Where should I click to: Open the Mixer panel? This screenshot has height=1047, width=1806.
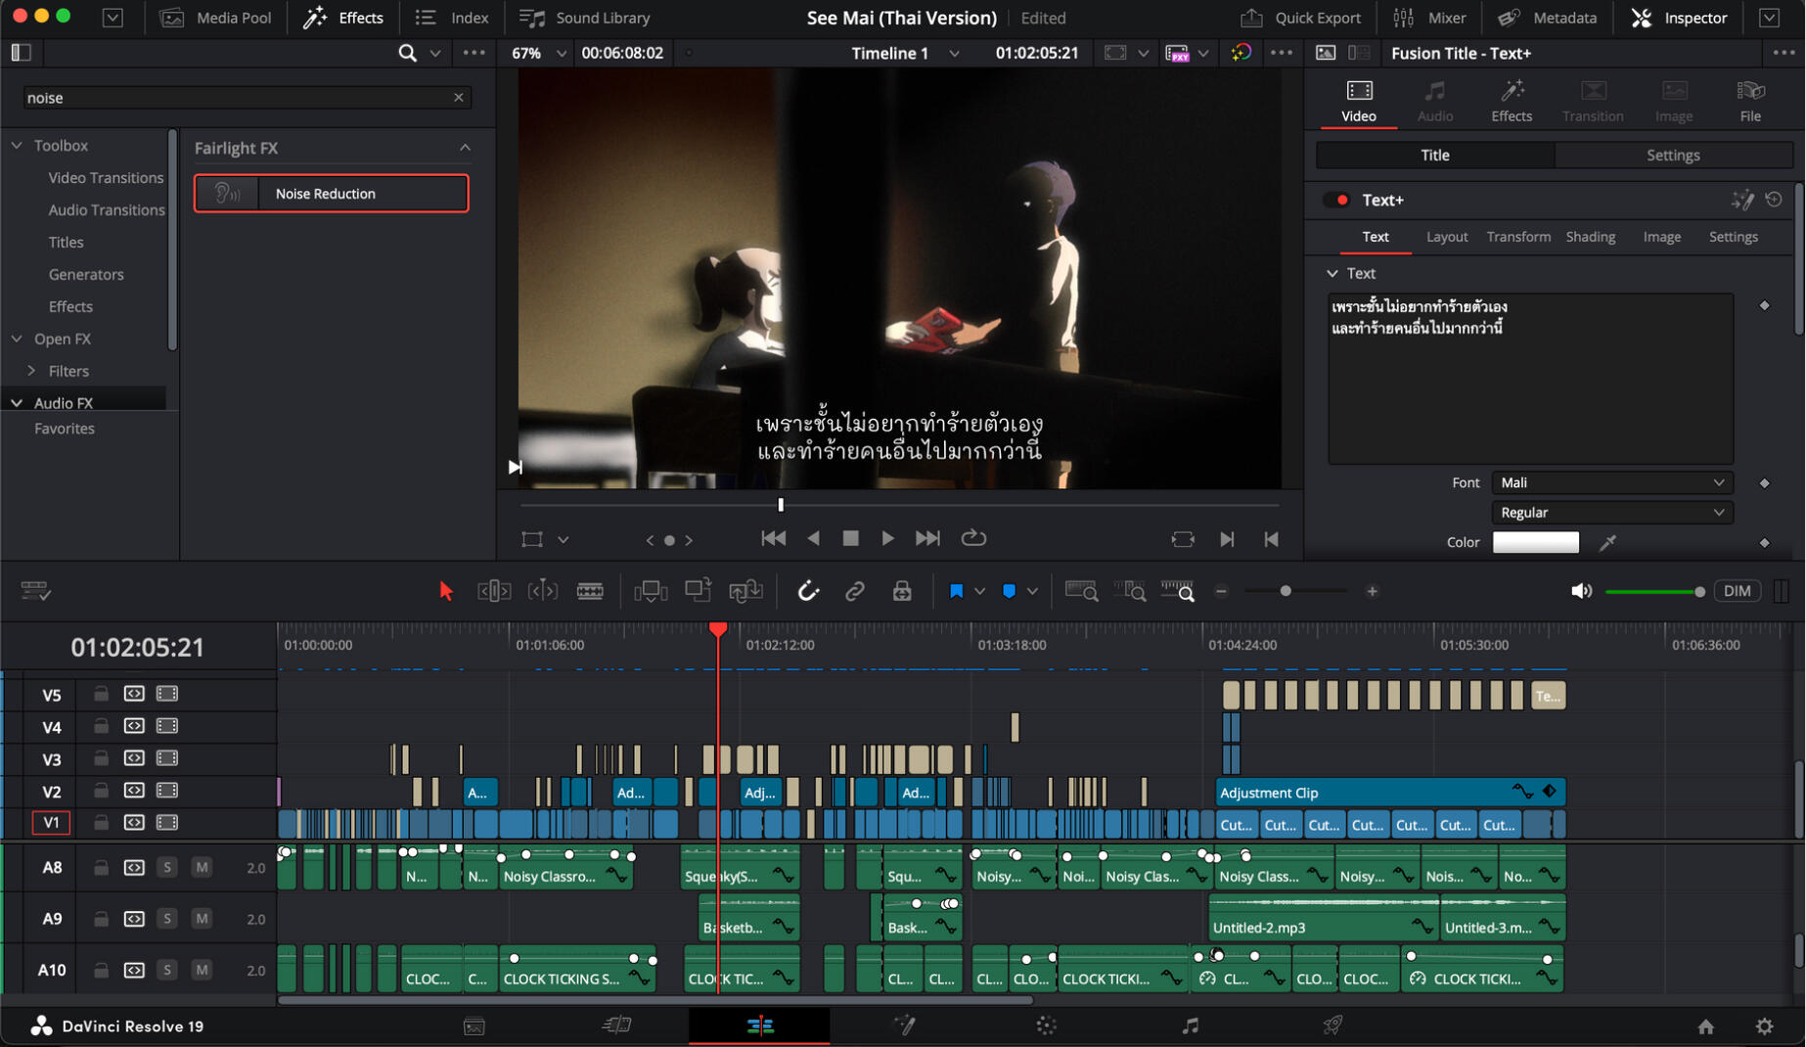[x=1428, y=18]
